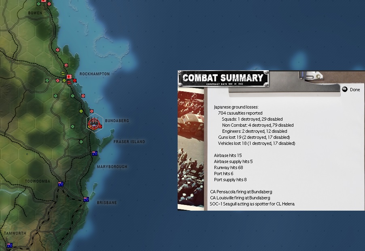Click the 'Vehicles lost 18' line

[x=257, y=143]
